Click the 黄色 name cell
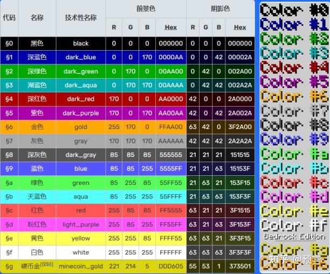The width and height of the screenshot is (330, 274). [37, 238]
